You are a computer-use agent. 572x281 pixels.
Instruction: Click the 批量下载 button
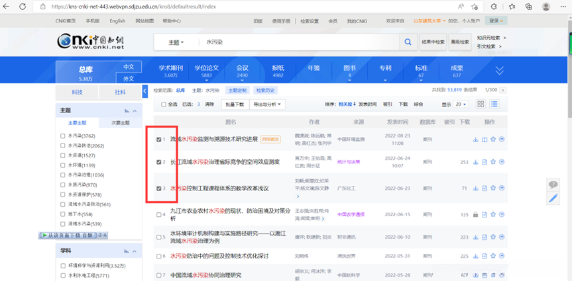pos(235,104)
